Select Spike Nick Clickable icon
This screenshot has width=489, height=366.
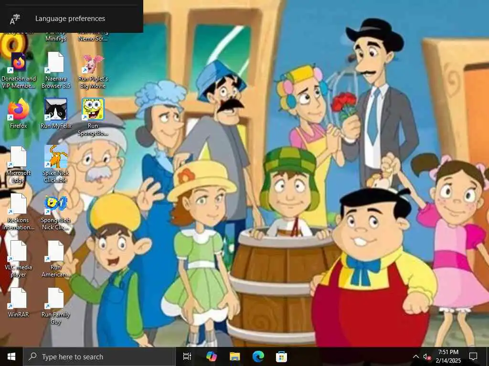coord(56,164)
